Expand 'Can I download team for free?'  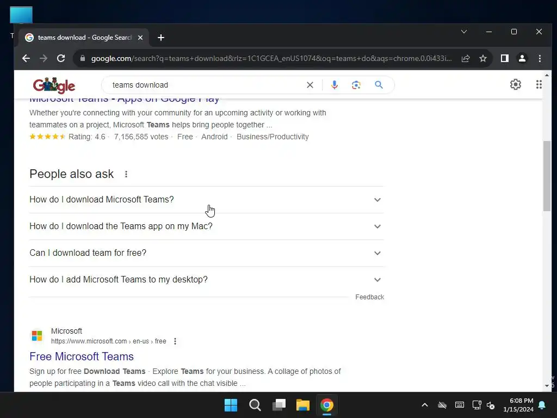point(206,253)
